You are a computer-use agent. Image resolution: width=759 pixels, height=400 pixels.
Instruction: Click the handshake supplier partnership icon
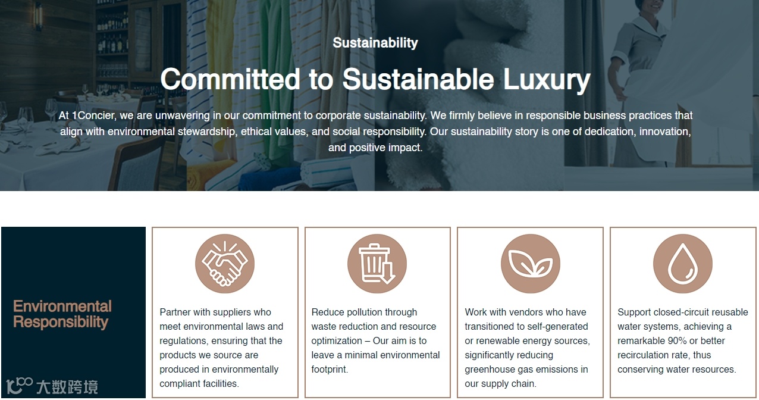(x=224, y=264)
